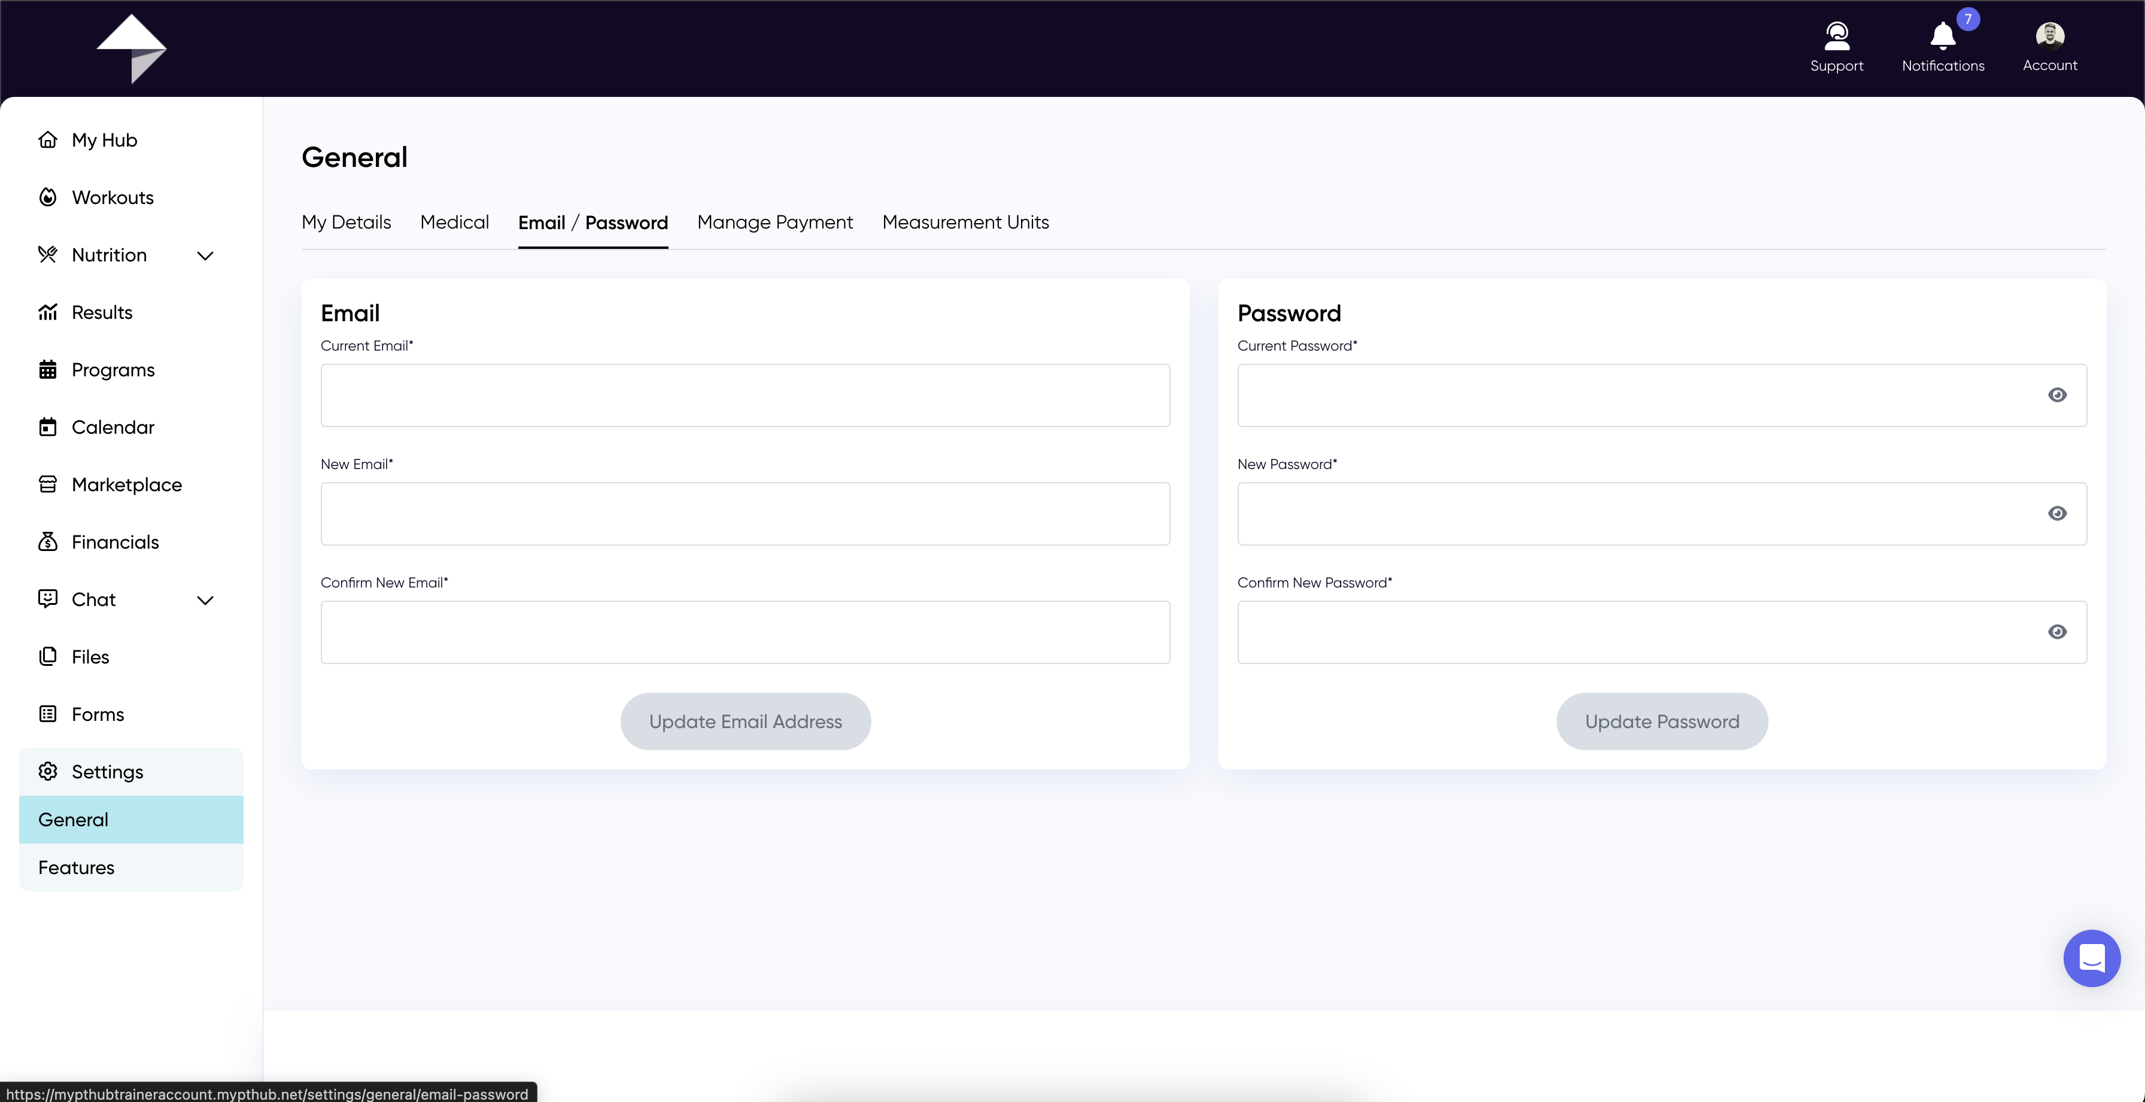Open Programs from the sidebar
Screen dimensions: 2145x1102
113,370
